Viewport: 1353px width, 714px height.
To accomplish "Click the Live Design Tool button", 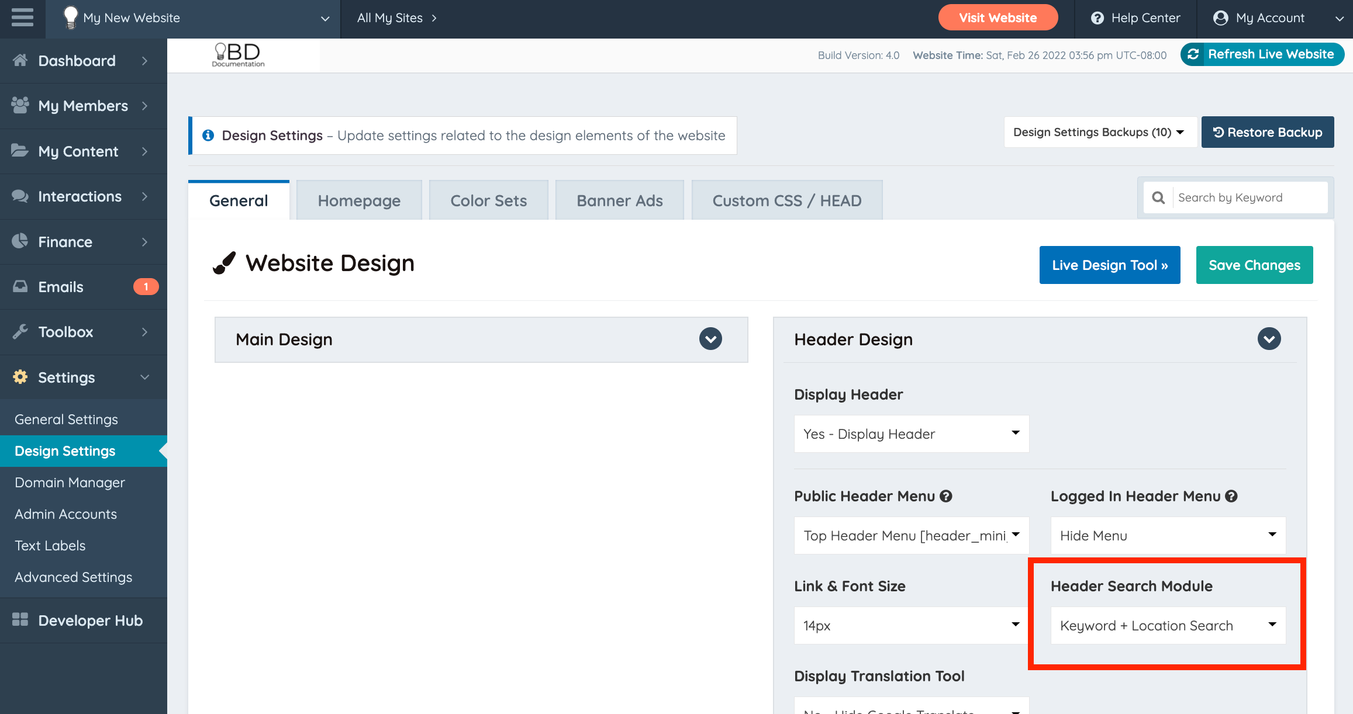I will point(1109,265).
